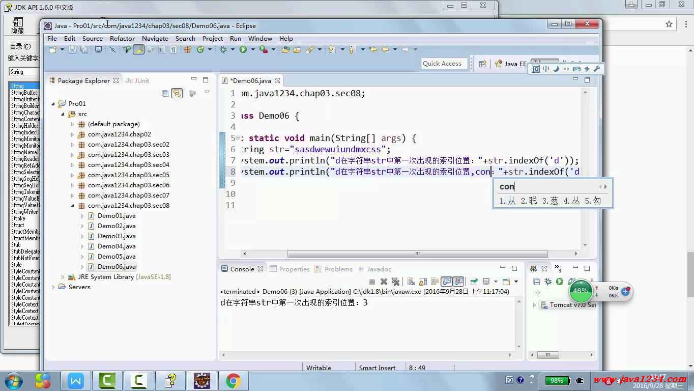Viewport: 694px width, 391px height.
Task: Toggle Block Selection mode
Action: click(162, 49)
